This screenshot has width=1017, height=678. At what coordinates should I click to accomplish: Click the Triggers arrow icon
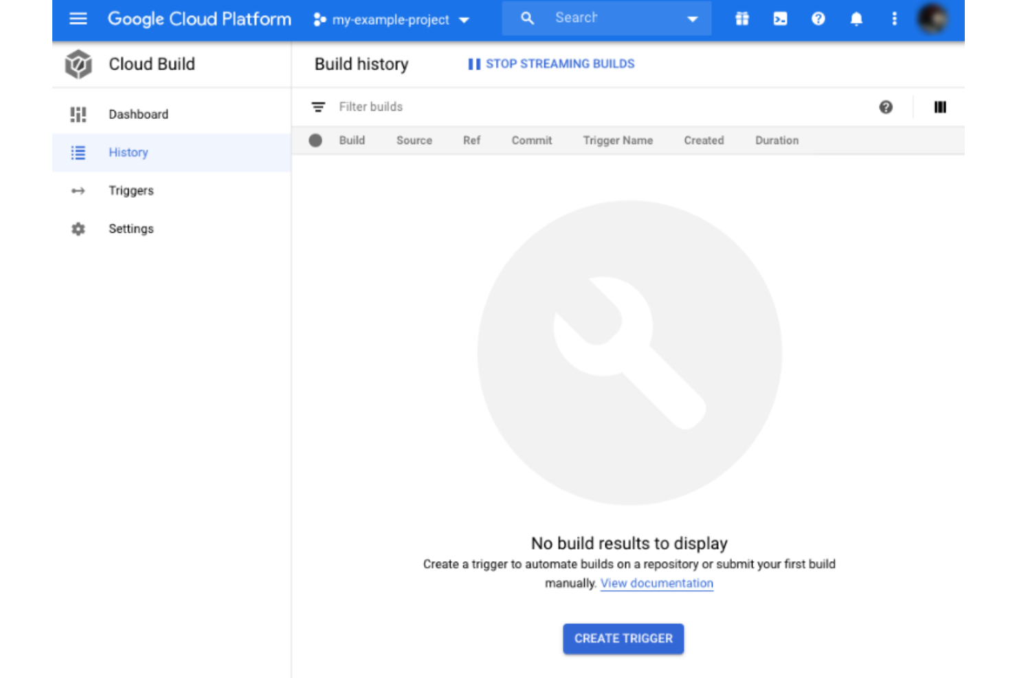point(78,190)
